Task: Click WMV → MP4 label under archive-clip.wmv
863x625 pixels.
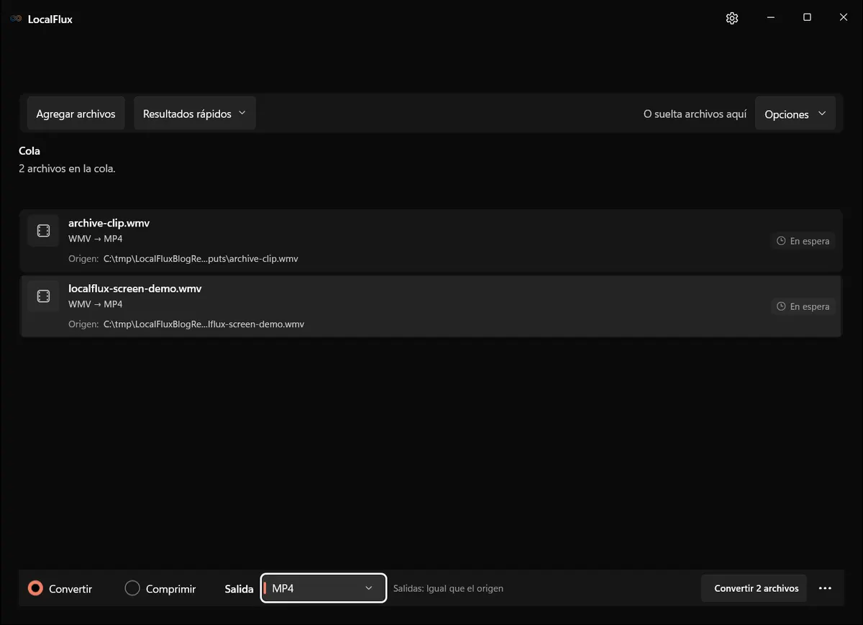Action: pyautogui.click(x=96, y=239)
